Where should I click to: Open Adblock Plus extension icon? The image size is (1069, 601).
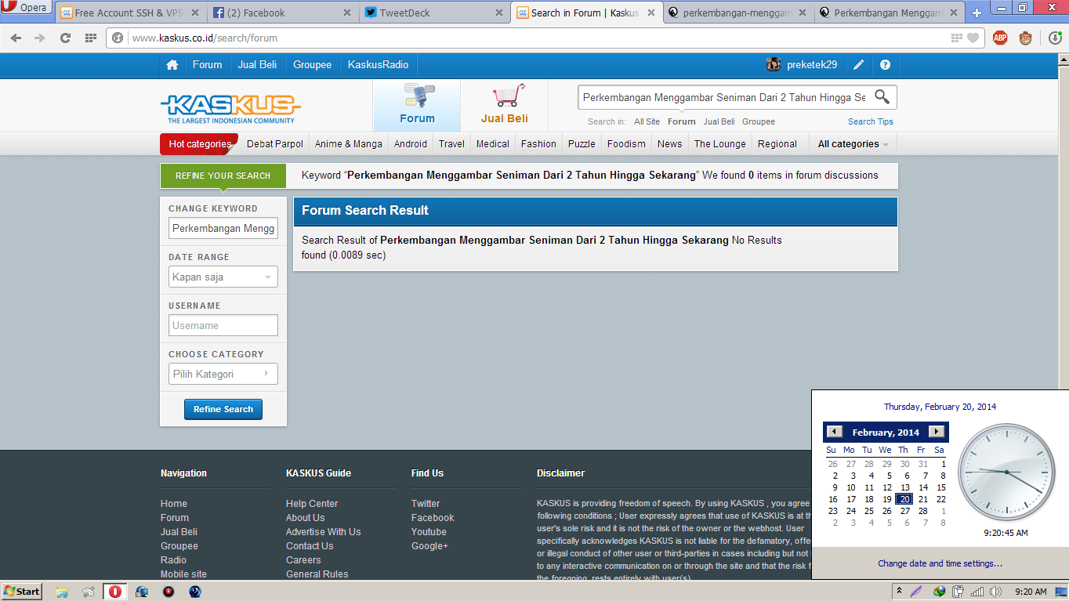1000,38
